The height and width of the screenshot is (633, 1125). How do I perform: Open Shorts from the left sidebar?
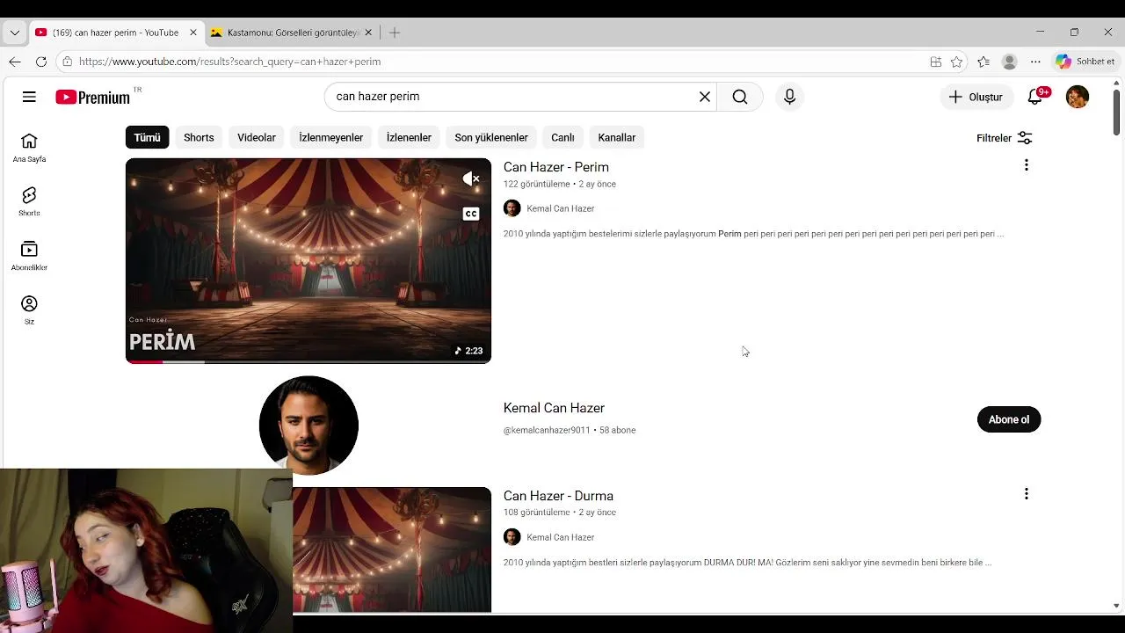click(29, 201)
